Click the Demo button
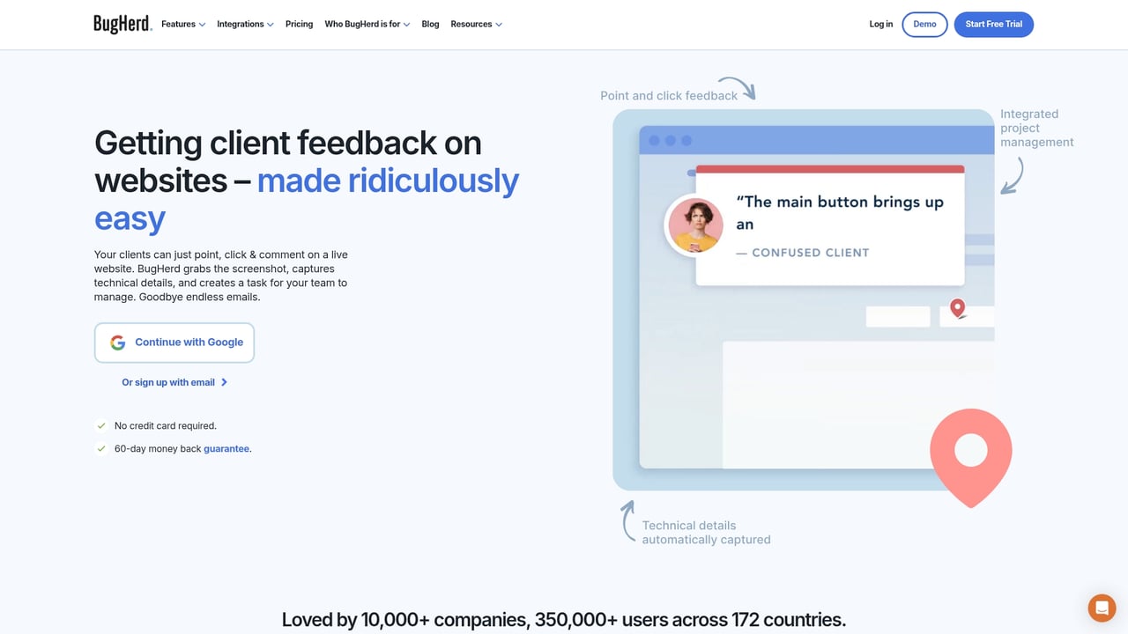Screen dimensions: 1128x634 coord(924,24)
